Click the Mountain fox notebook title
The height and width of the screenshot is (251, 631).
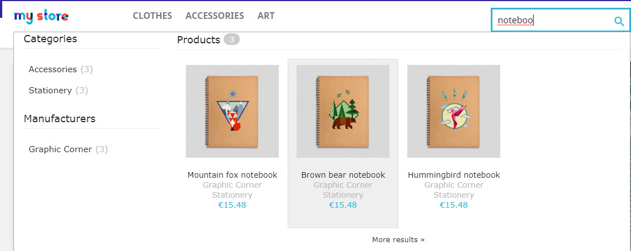pyautogui.click(x=232, y=175)
